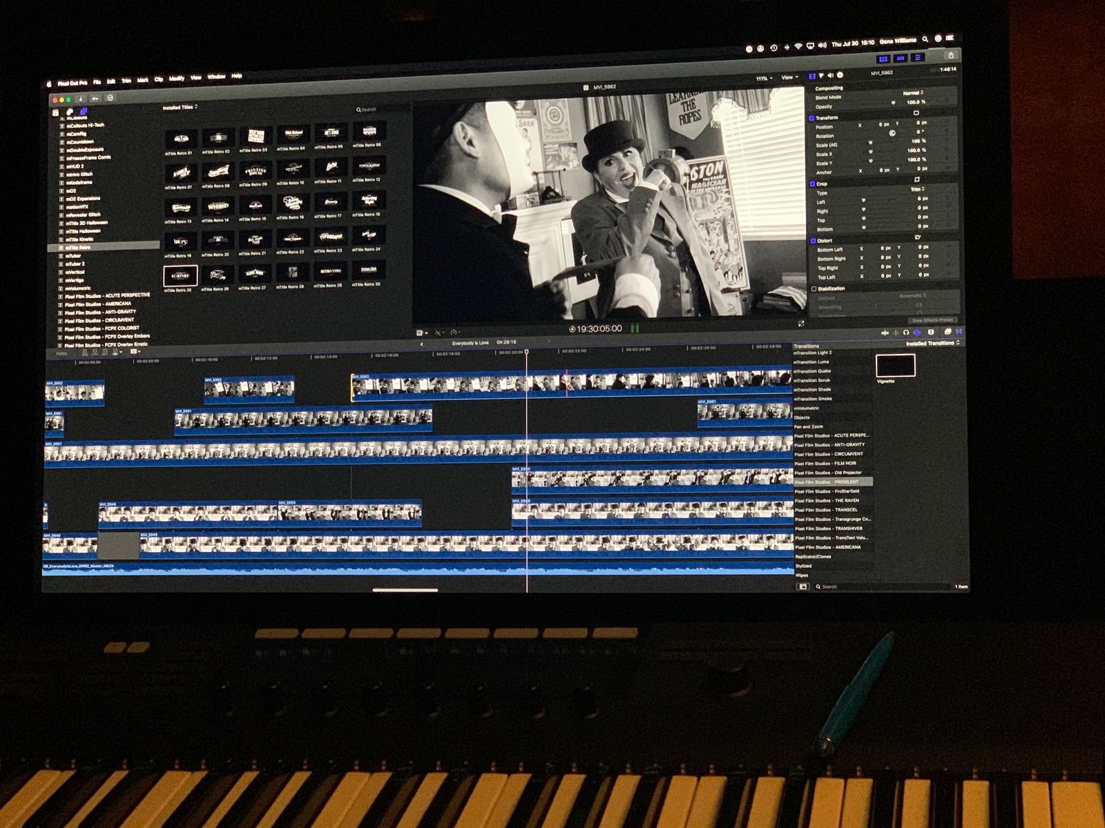Viewport: 1105px width, 828px height.
Task: Open the Modify menu
Action: (x=177, y=79)
